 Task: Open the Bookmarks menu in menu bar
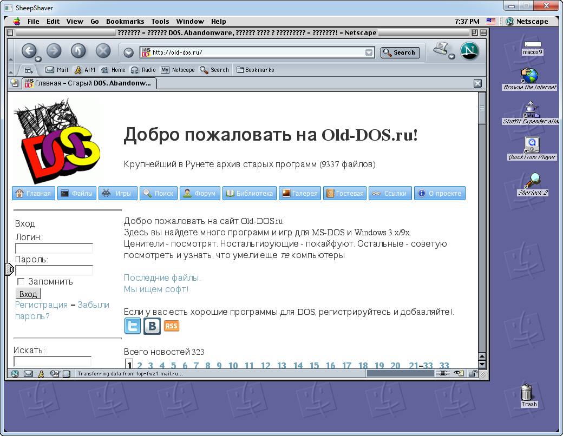coord(125,22)
